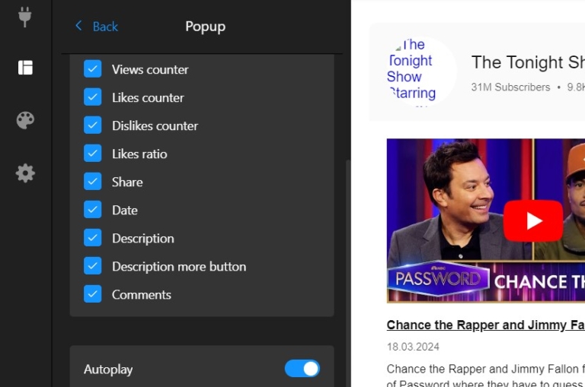Screen dimensions: 585x387
Task: Open the plug integrations sidebar icon
Action: point(25,17)
